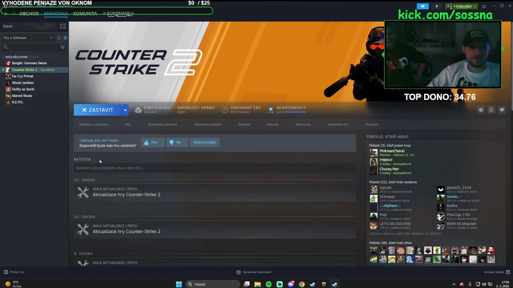Image resolution: width=513 pixels, height=288 pixels.
Task: Open the Hry a Software dropdown
Action: (28, 38)
